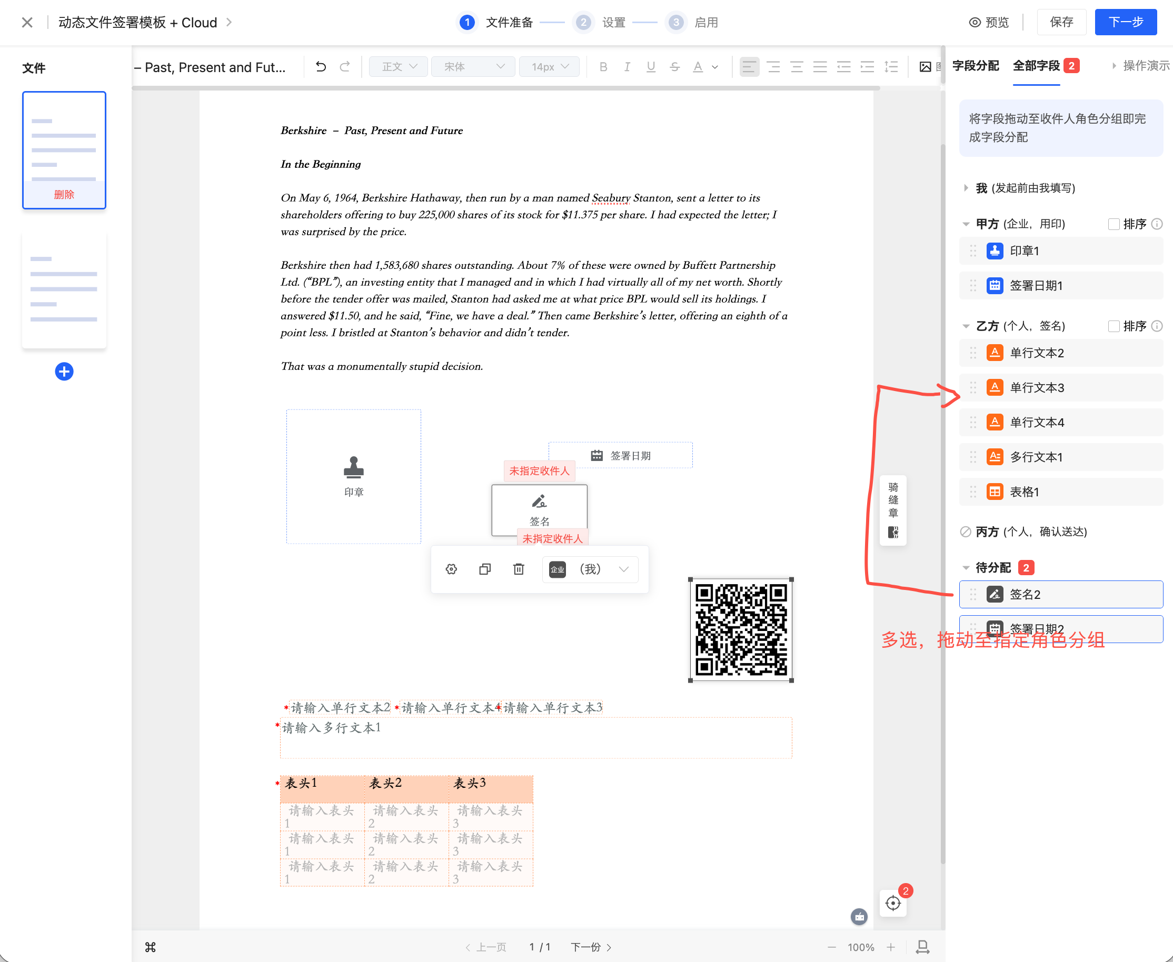Expand the 我 (发起前由我填写) group
1173x962 pixels.
tap(966, 188)
